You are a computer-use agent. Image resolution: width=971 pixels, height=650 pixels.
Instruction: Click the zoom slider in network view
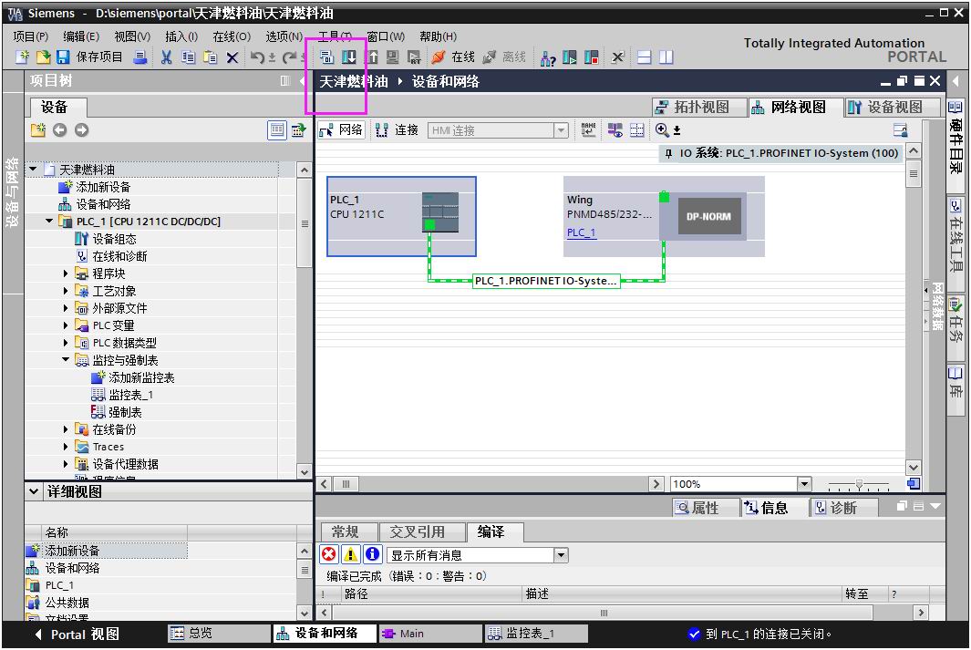click(x=858, y=484)
